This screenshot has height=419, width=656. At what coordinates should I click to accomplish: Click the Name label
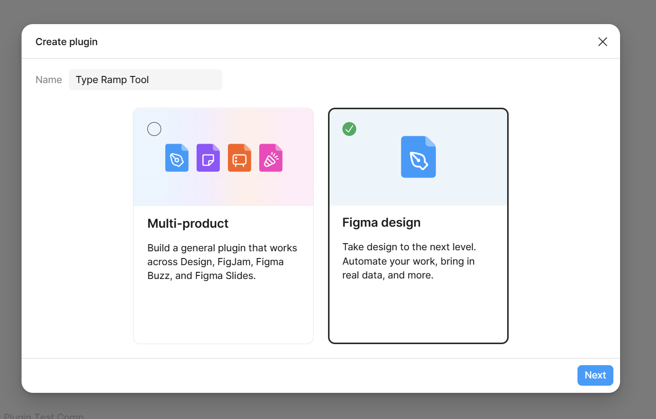(x=49, y=79)
